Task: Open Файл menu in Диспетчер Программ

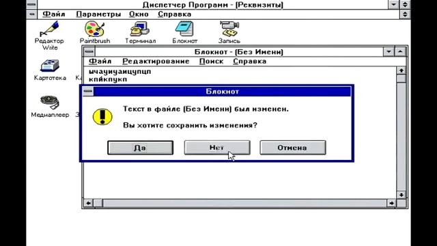Action: click(54, 14)
